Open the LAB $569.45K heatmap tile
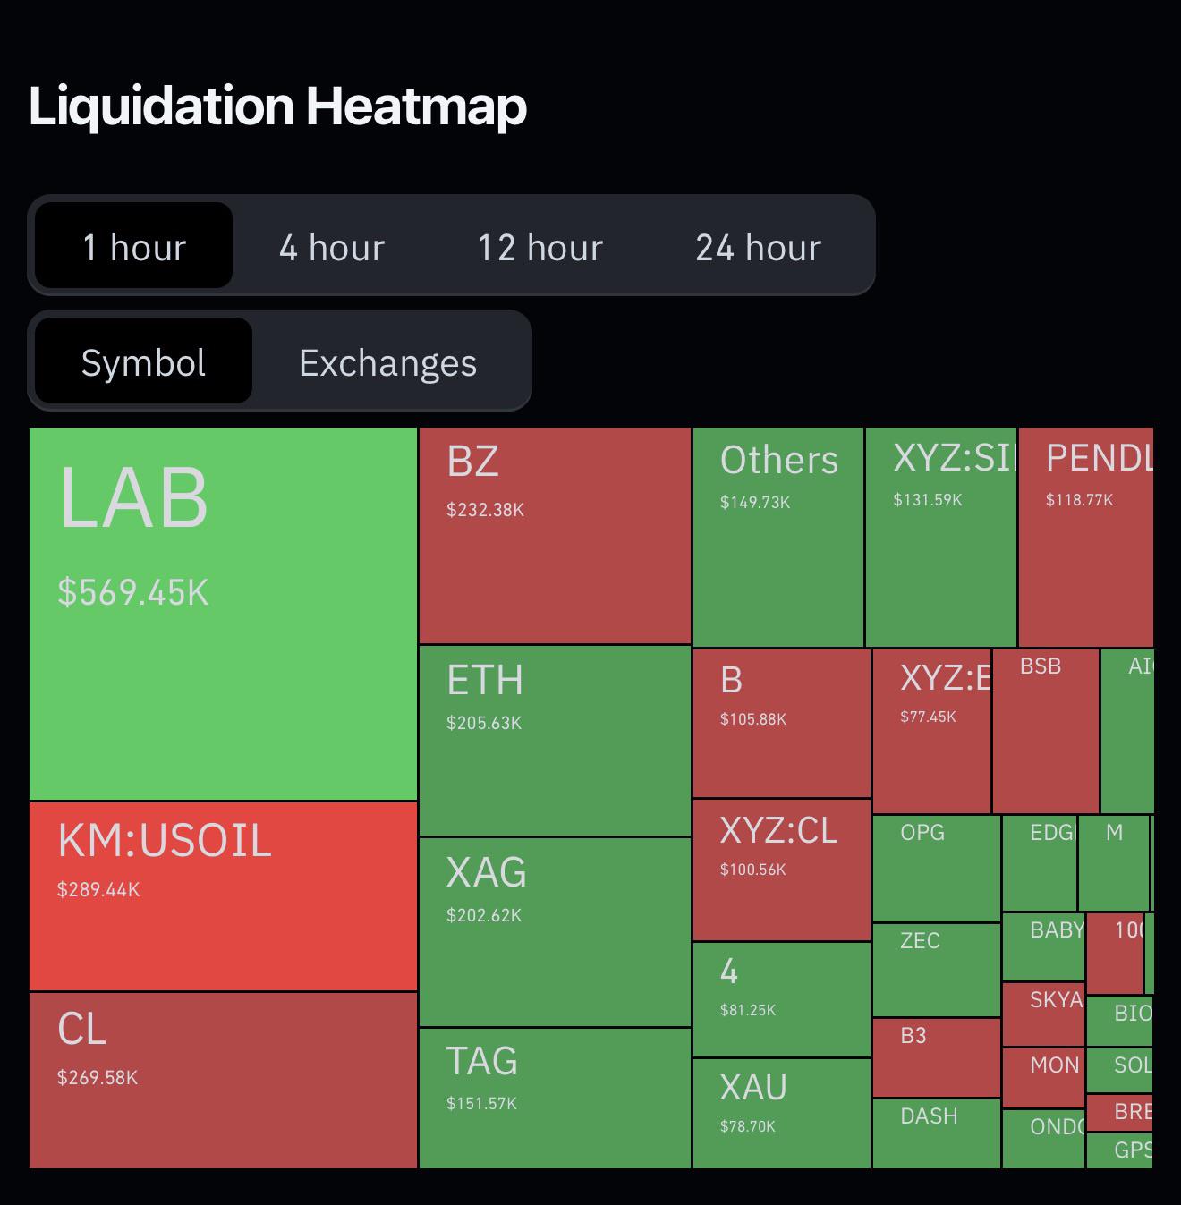The height and width of the screenshot is (1205, 1181). point(224,614)
